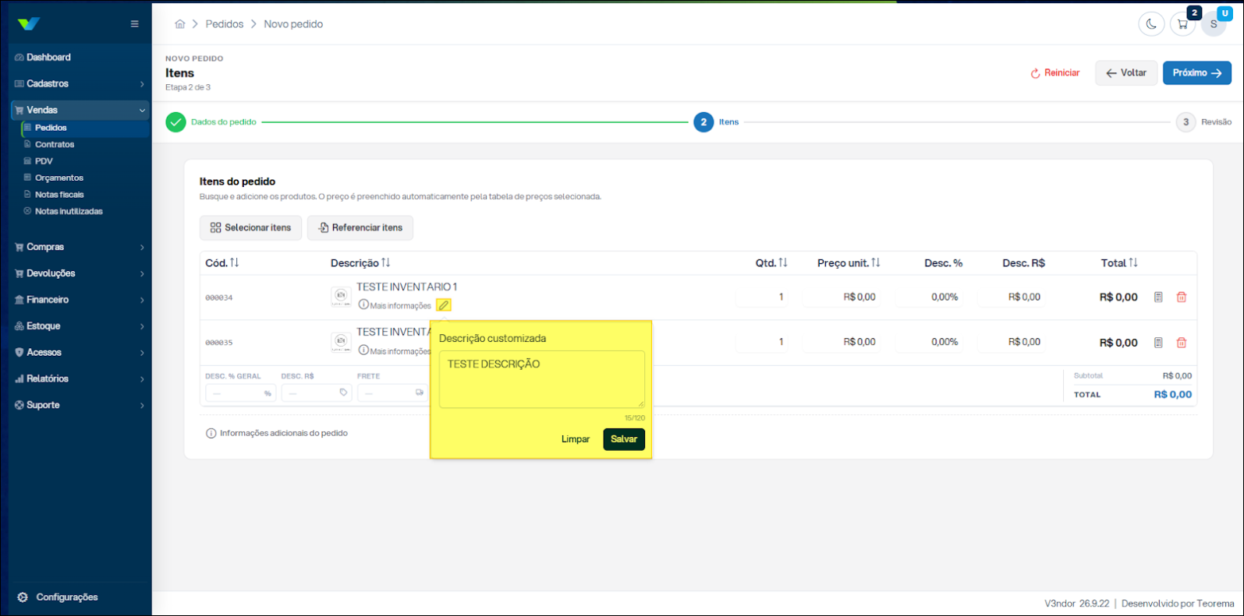Sort the table by the Cód. column
1244x616 pixels.
pyautogui.click(x=222, y=263)
